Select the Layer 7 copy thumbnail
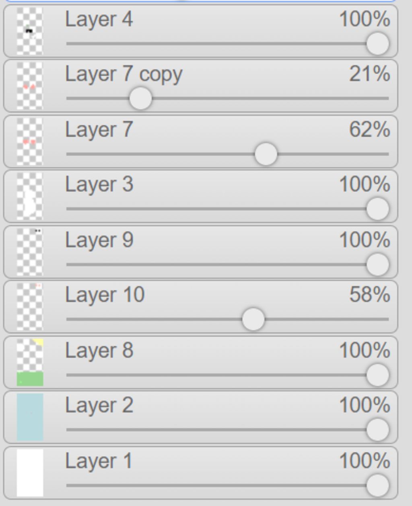 click(30, 86)
